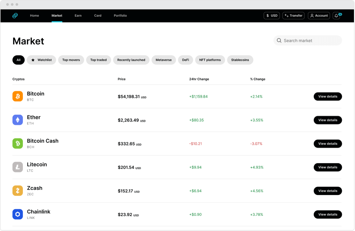Open the notifications bell icon
Viewport: 355px width, 231px height.
tap(336, 16)
